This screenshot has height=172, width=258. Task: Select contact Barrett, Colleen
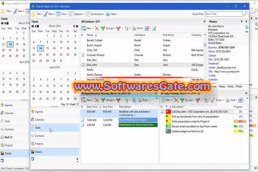point(142,40)
